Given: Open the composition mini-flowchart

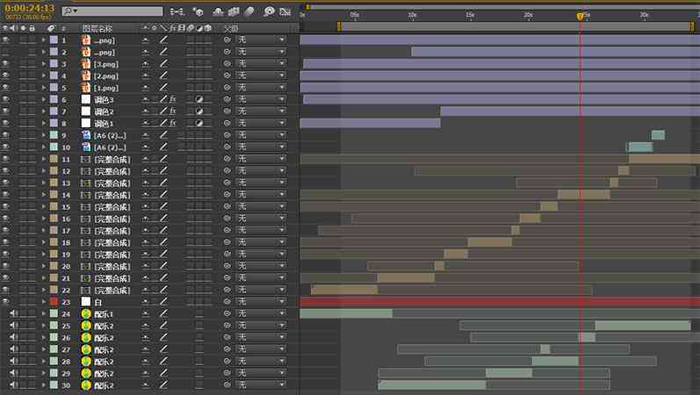Looking at the screenshot, I should coord(177,11).
